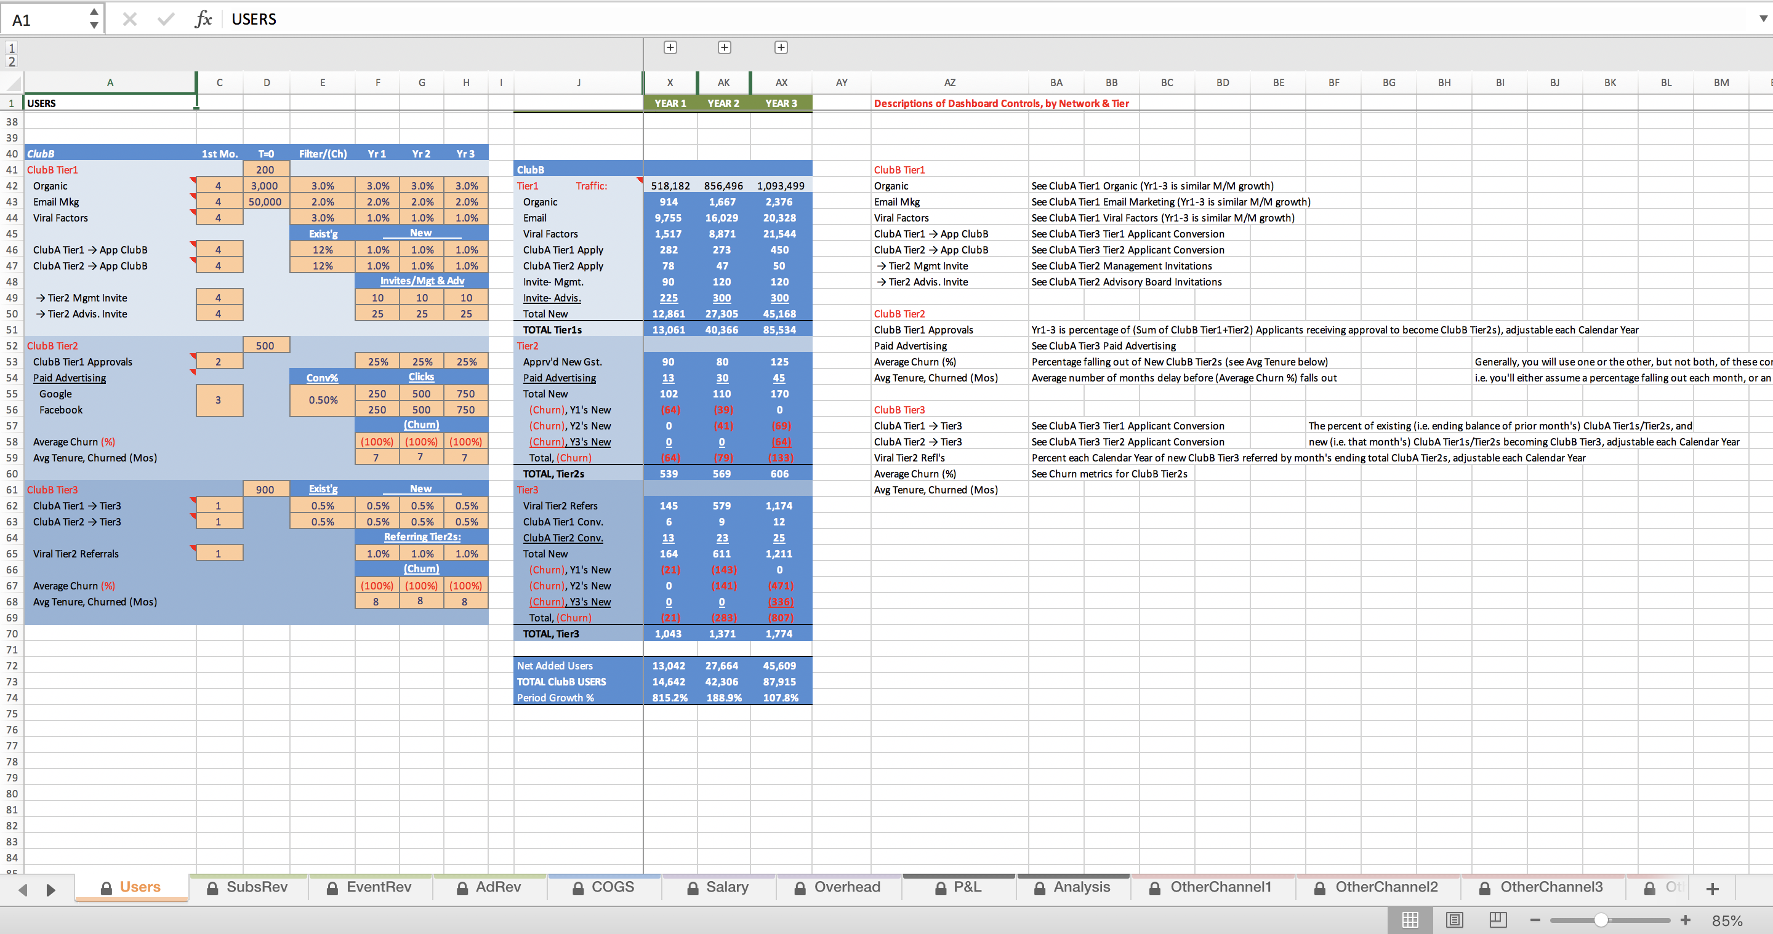Open the Name Box cell reference
1773x934 pixels.
[x=45, y=19]
